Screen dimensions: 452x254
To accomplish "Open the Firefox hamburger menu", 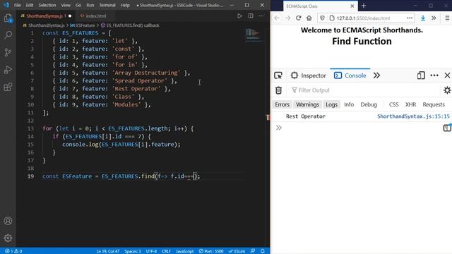I will [447, 18].
